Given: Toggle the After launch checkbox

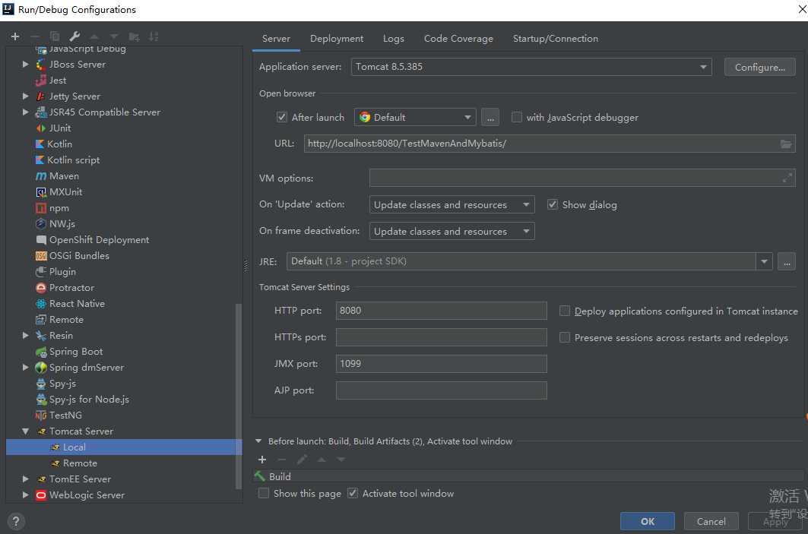Looking at the screenshot, I should pyautogui.click(x=281, y=117).
